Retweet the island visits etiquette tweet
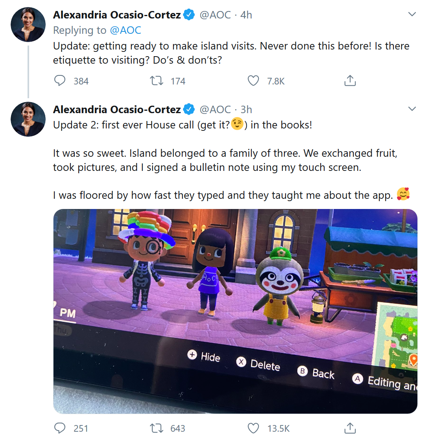428x438 pixels. click(x=157, y=81)
